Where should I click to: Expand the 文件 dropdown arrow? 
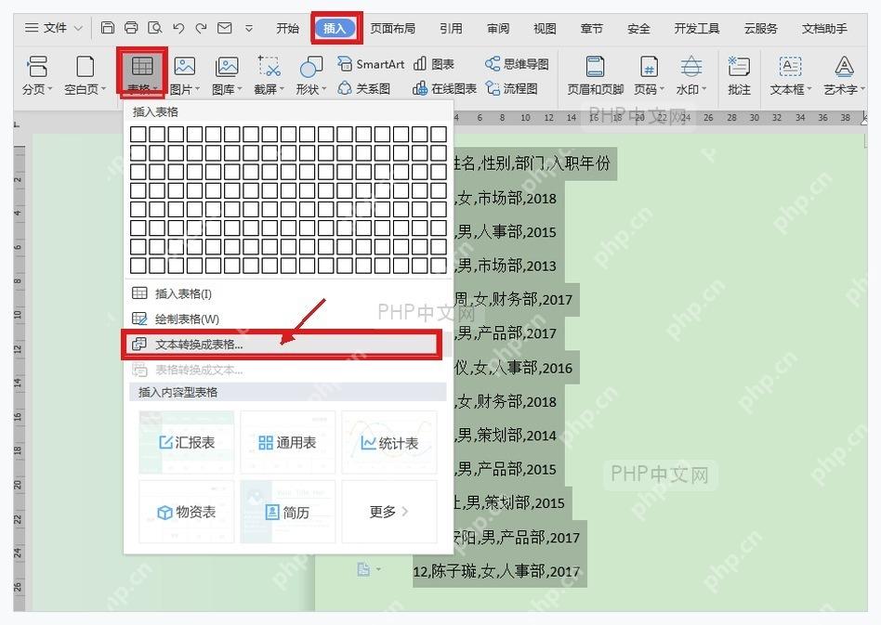tap(79, 28)
